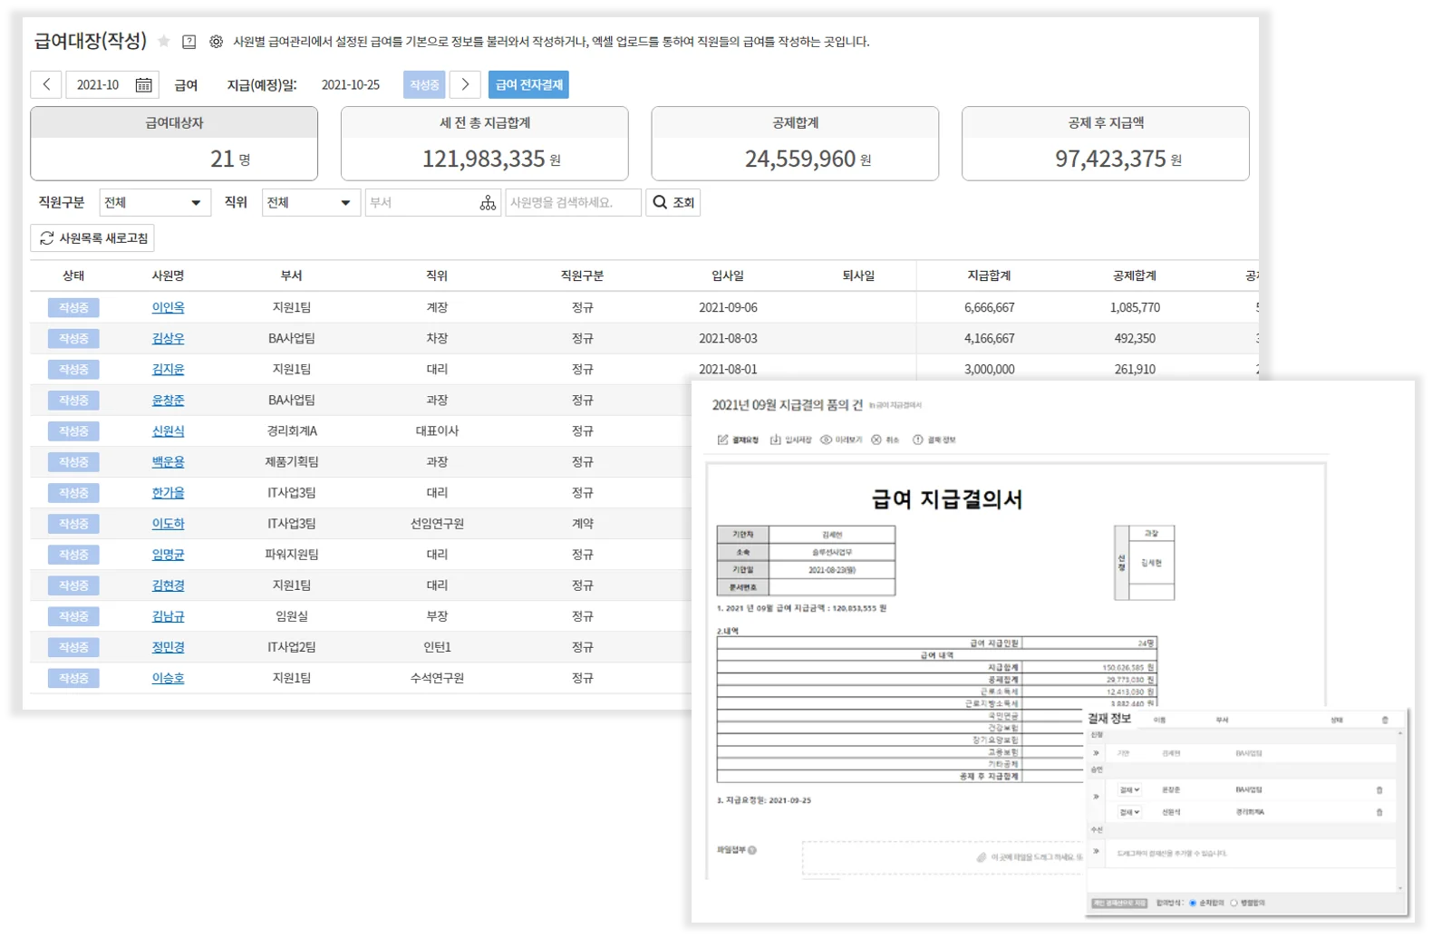Click the organization chart icon in 부서 field
Viewport: 1432px width, 938px height.
pyautogui.click(x=488, y=203)
